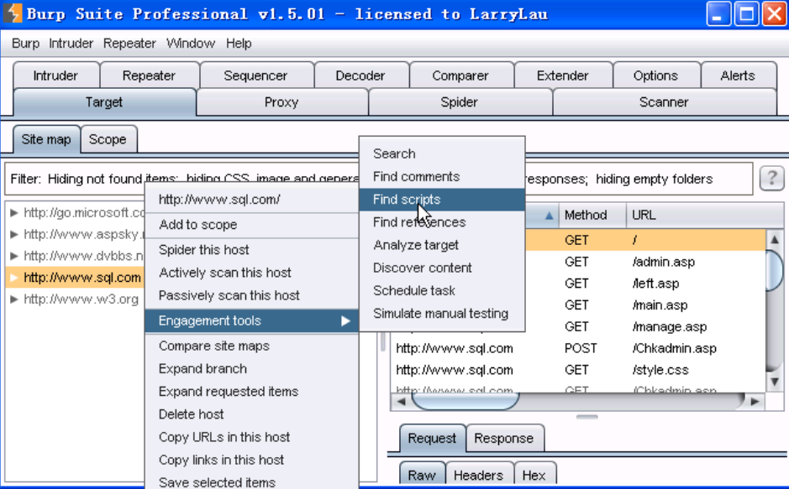
Task: Choose Copy URLs in this host
Action: [251, 437]
